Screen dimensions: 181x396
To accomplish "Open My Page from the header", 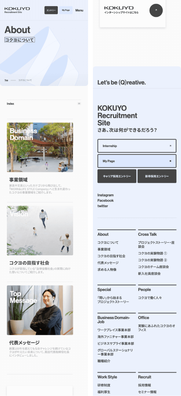I will point(66,10).
